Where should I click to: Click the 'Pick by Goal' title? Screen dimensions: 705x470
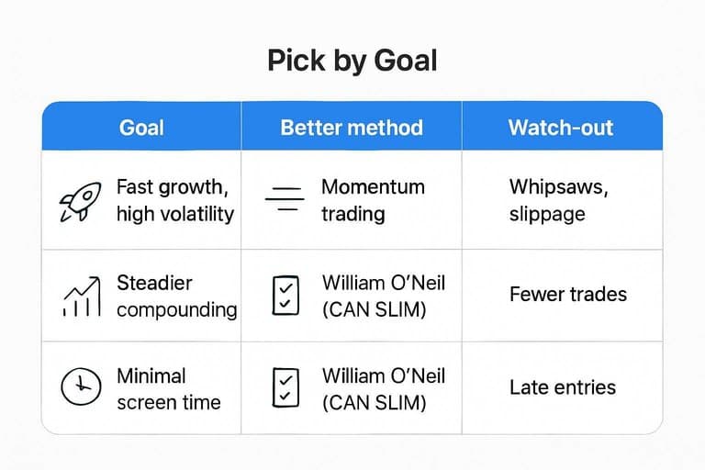(x=352, y=61)
